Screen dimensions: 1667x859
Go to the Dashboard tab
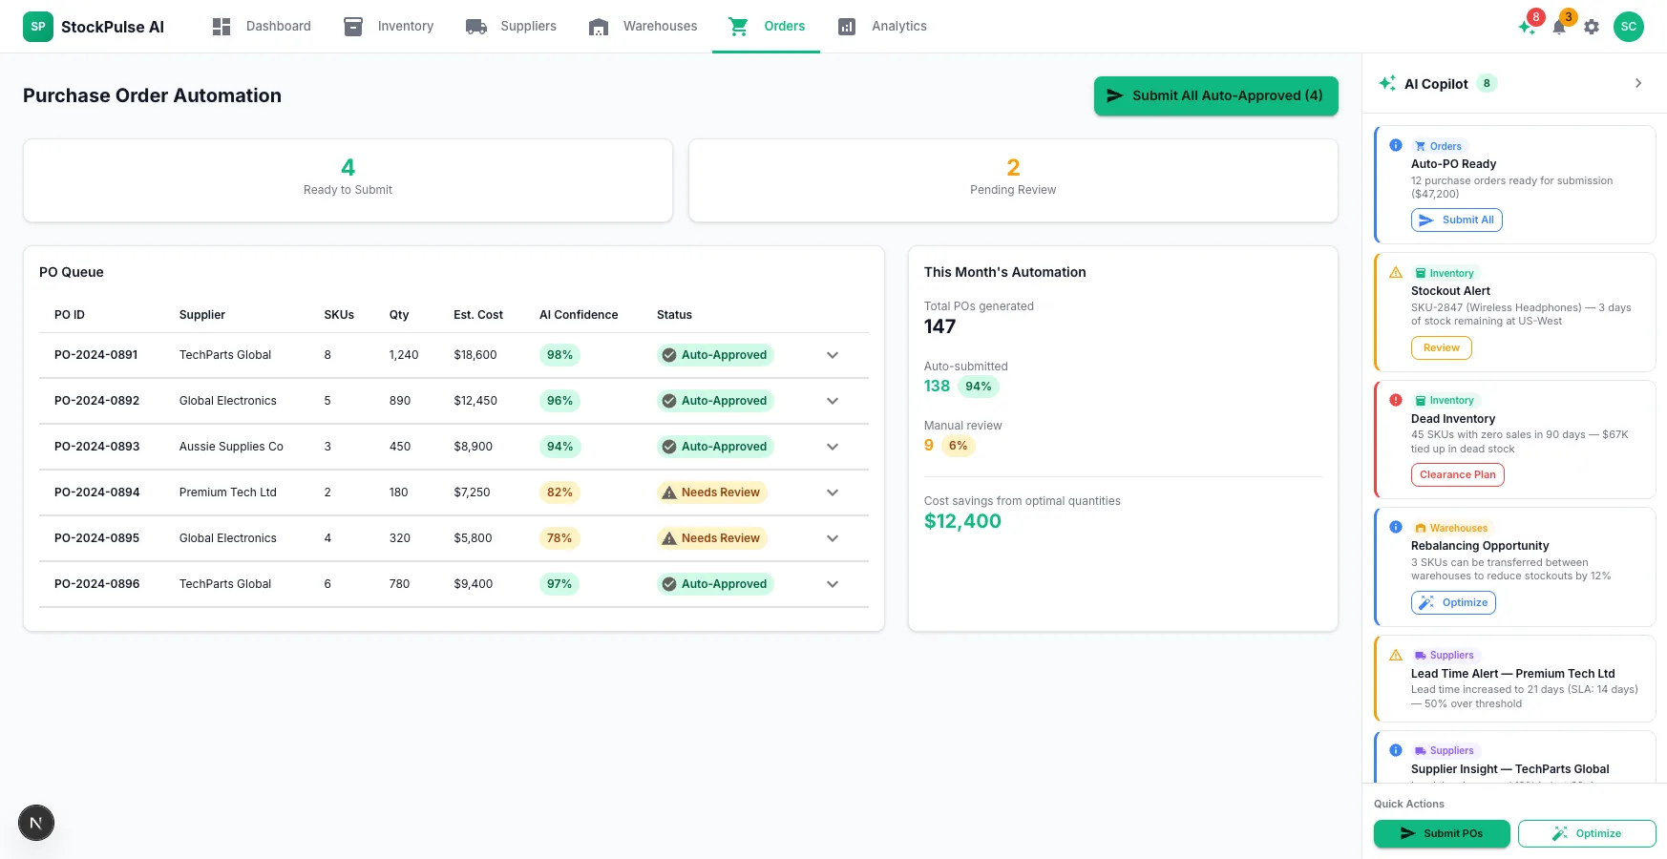(262, 27)
